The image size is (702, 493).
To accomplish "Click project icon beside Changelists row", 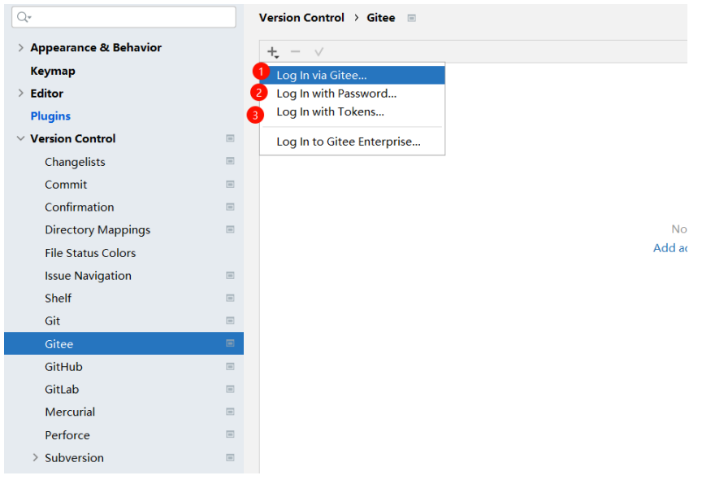I will click(x=230, y=161).
